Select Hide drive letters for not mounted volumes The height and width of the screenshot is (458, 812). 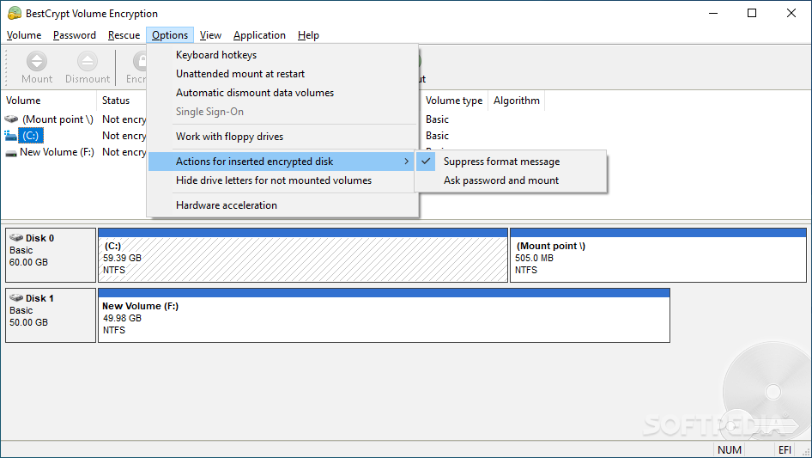(282, 180)
